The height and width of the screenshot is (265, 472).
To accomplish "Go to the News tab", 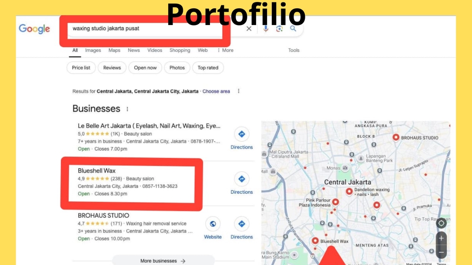I will coord(134,50).
